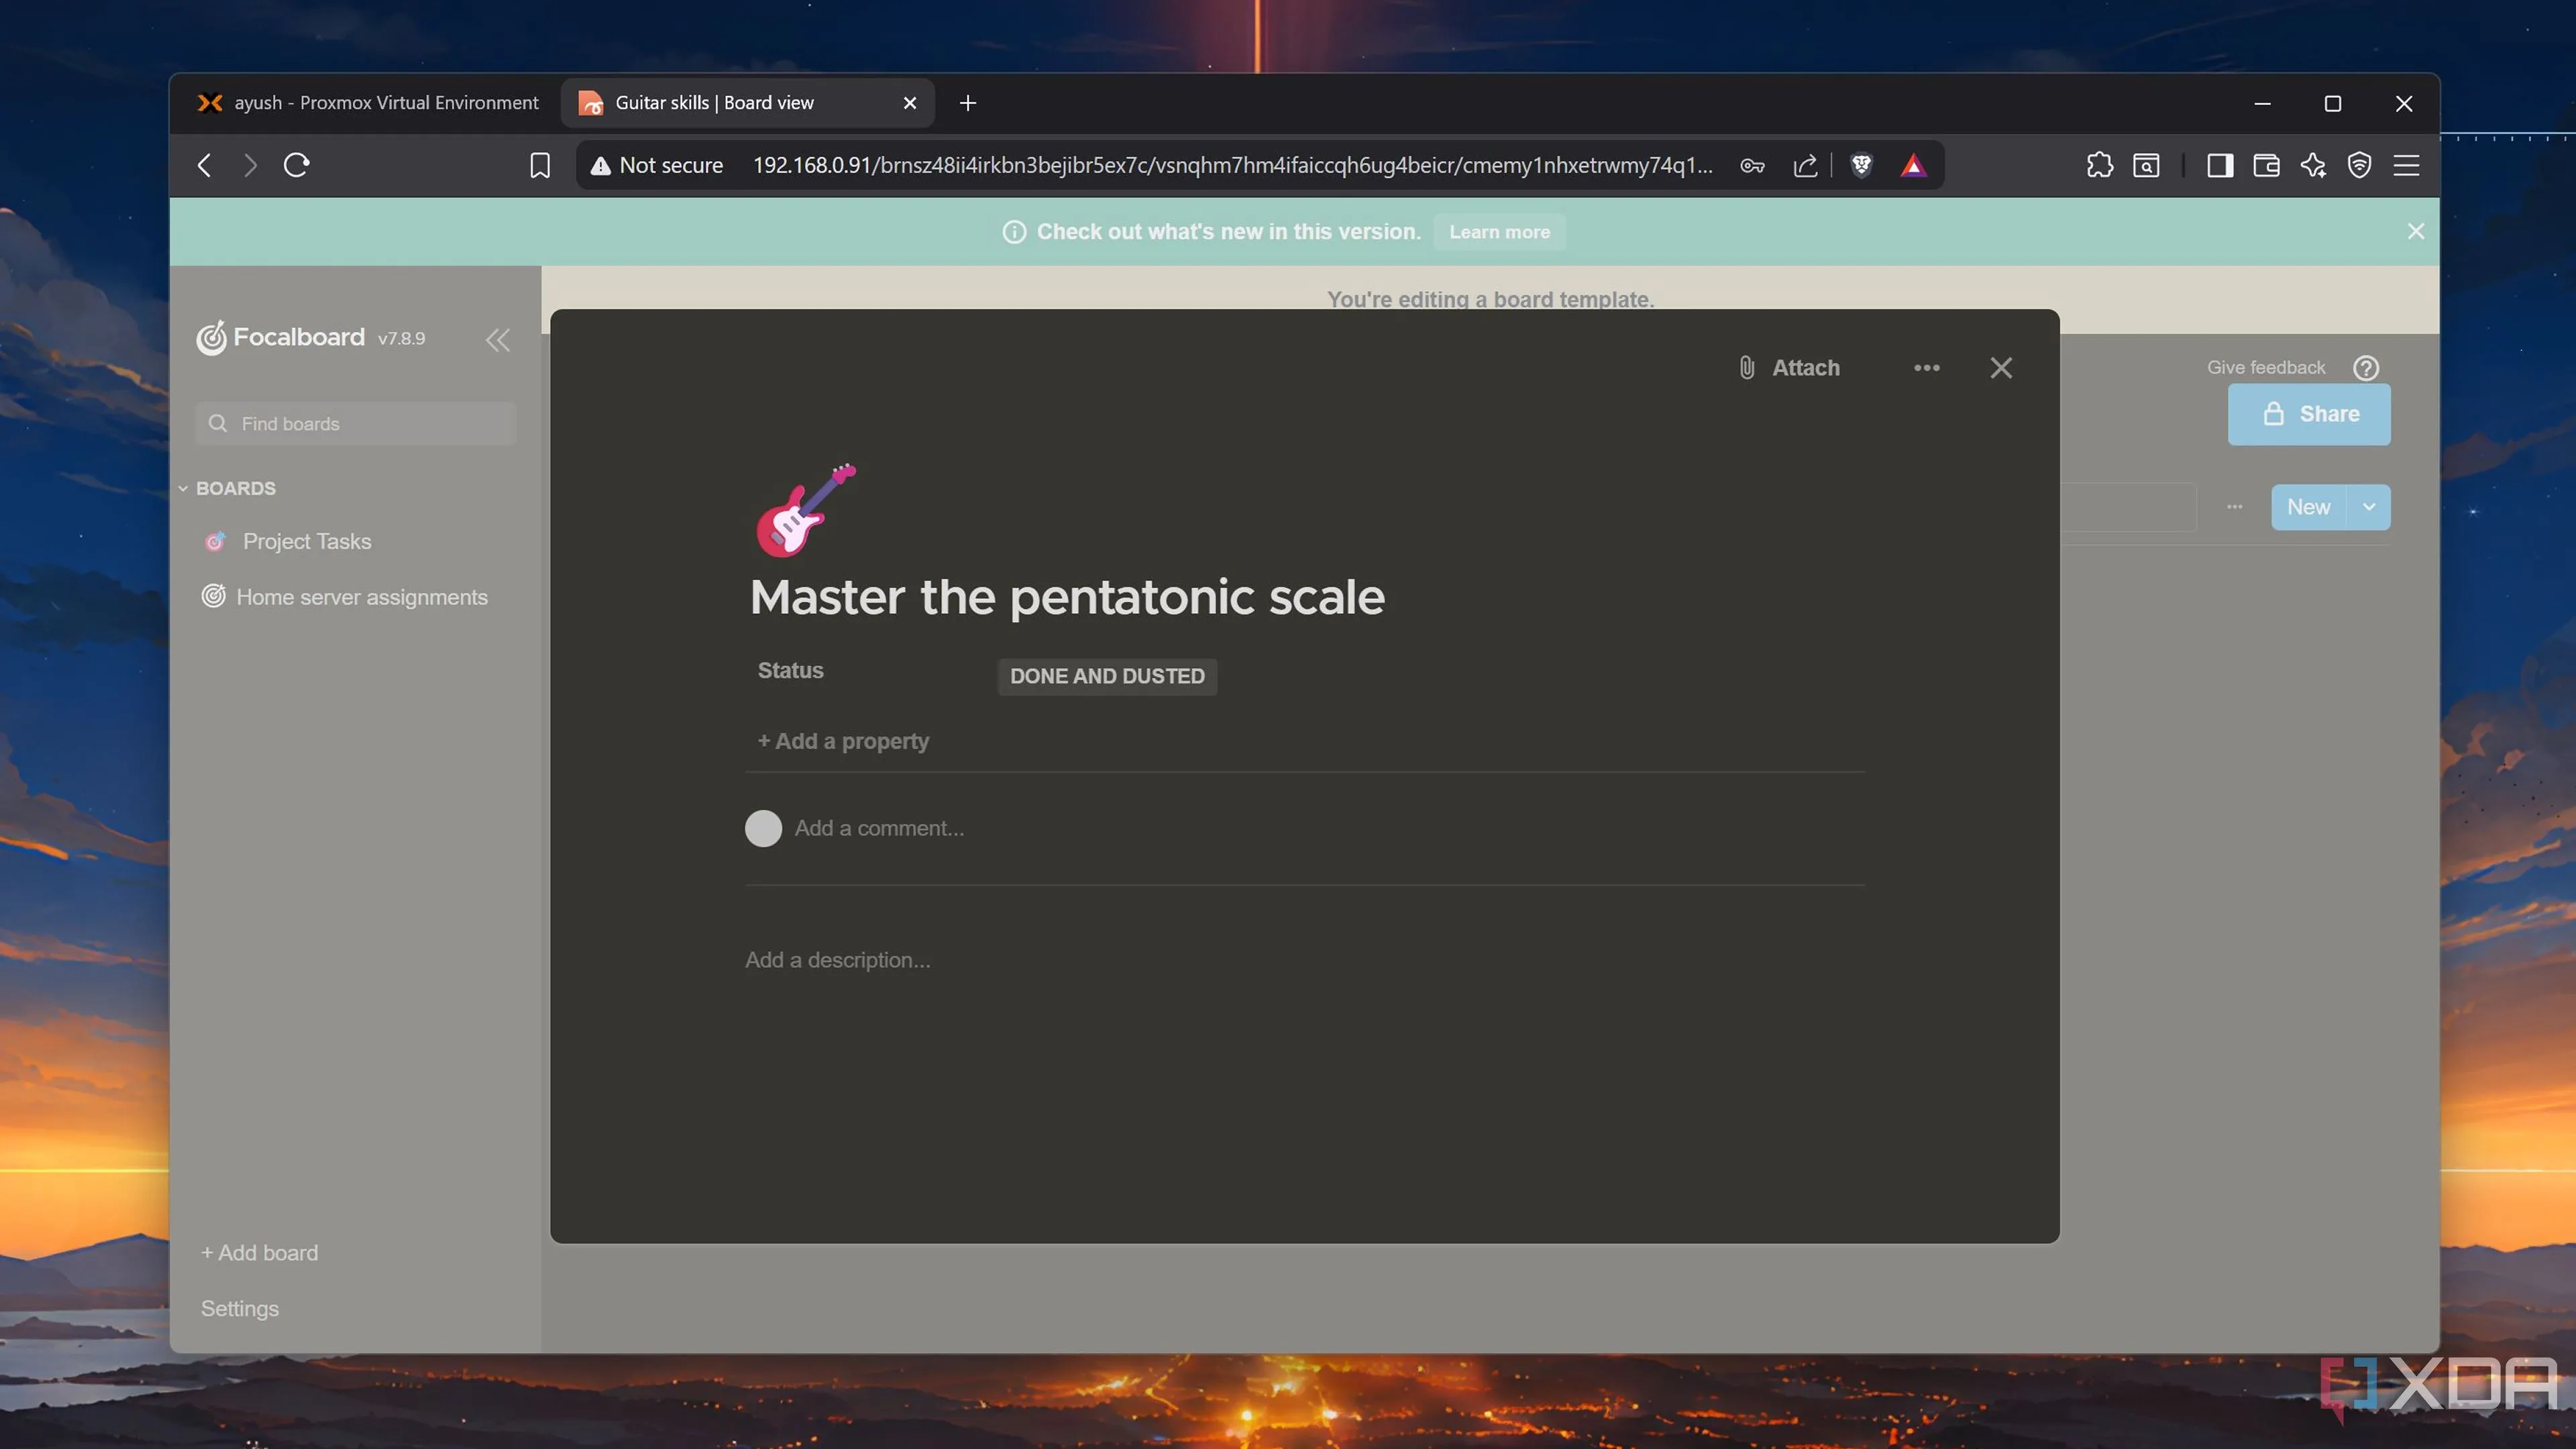Image resolution: width=2576 pixels, height=1449 pixels.
Task: Open the Brave Rewards triangle icon
Action: pyautogui.click(x=1913, y=165)
